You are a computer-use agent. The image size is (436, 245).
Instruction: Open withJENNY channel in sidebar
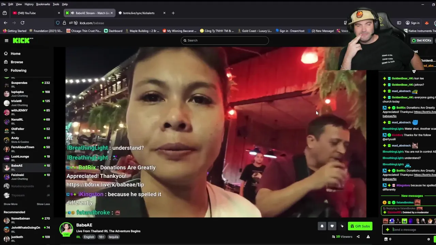pos(27,112)
